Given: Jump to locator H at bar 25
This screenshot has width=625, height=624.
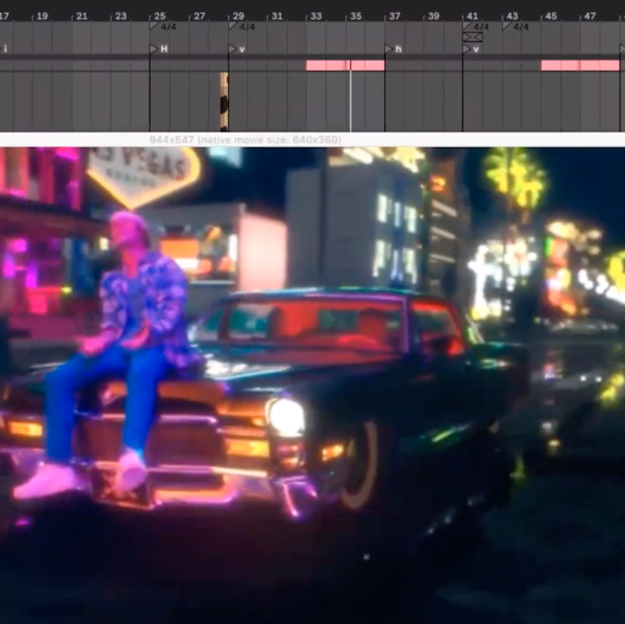Looking at the screenshot, I should point(159,49).
